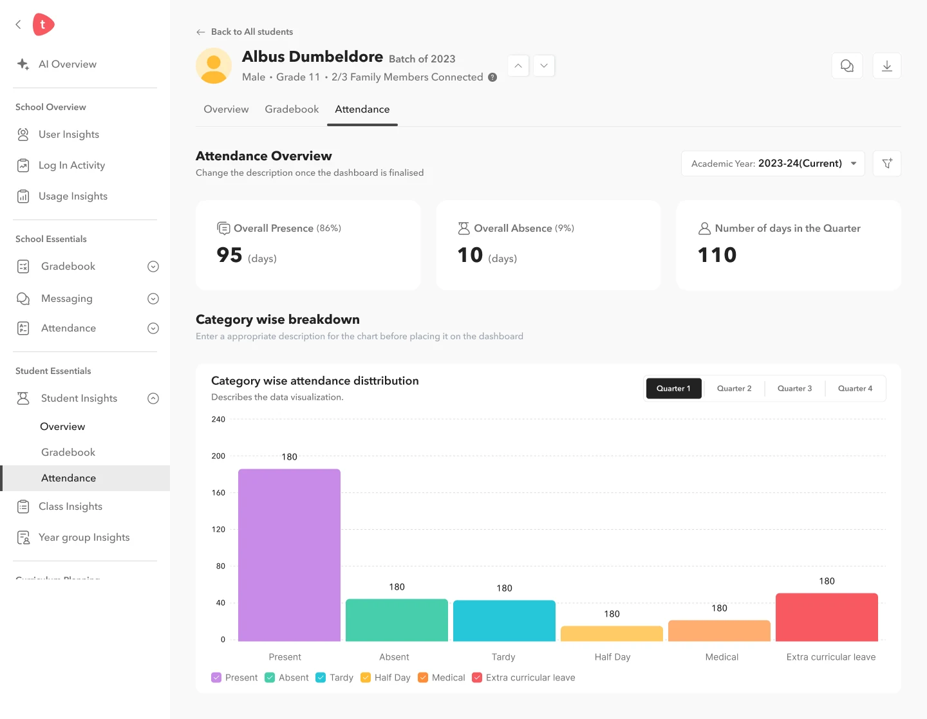
Task: Go to previous student with up arrow
Action: click(518, 66)
